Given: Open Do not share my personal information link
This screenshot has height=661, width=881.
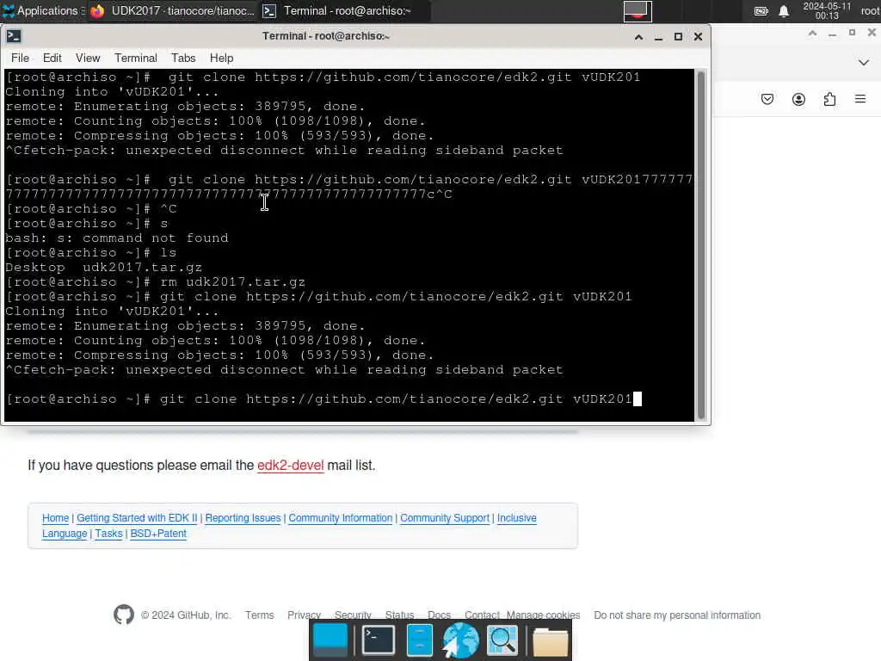Looking at the screenshot, I should tap(677, 615).
